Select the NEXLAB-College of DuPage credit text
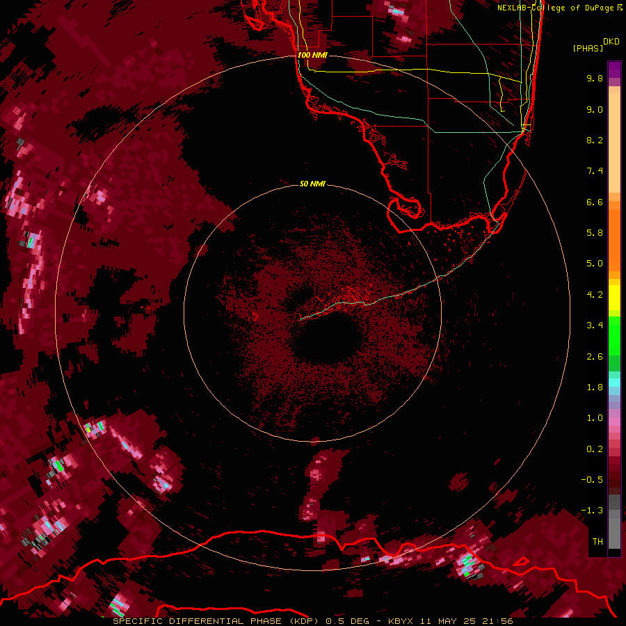The image size is (626, 626). (x=555, y=8)
